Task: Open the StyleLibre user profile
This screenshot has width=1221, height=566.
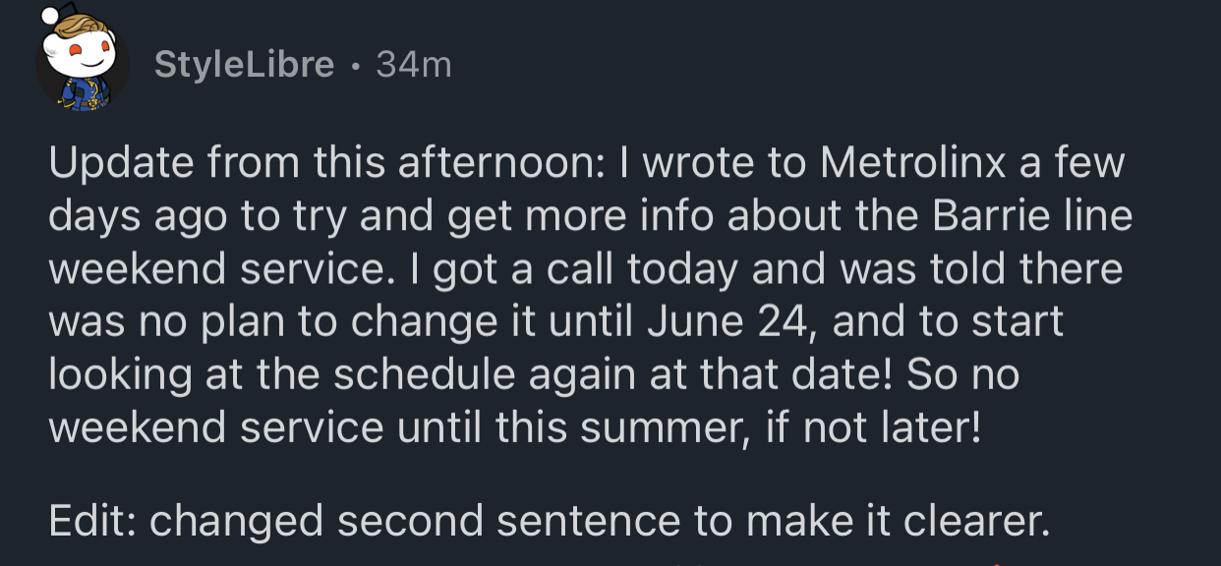Action: point(244,65)
